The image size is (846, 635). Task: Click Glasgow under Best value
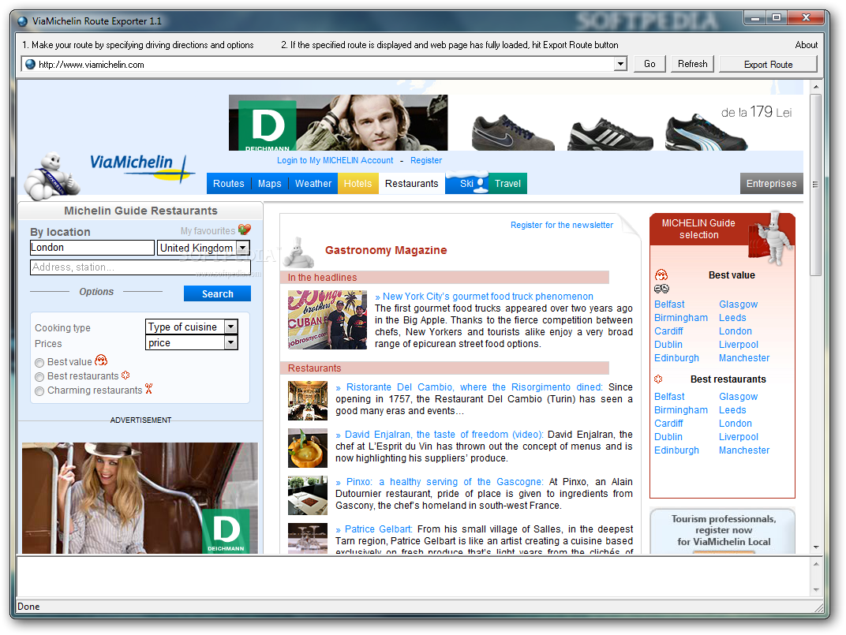point(738,304)
